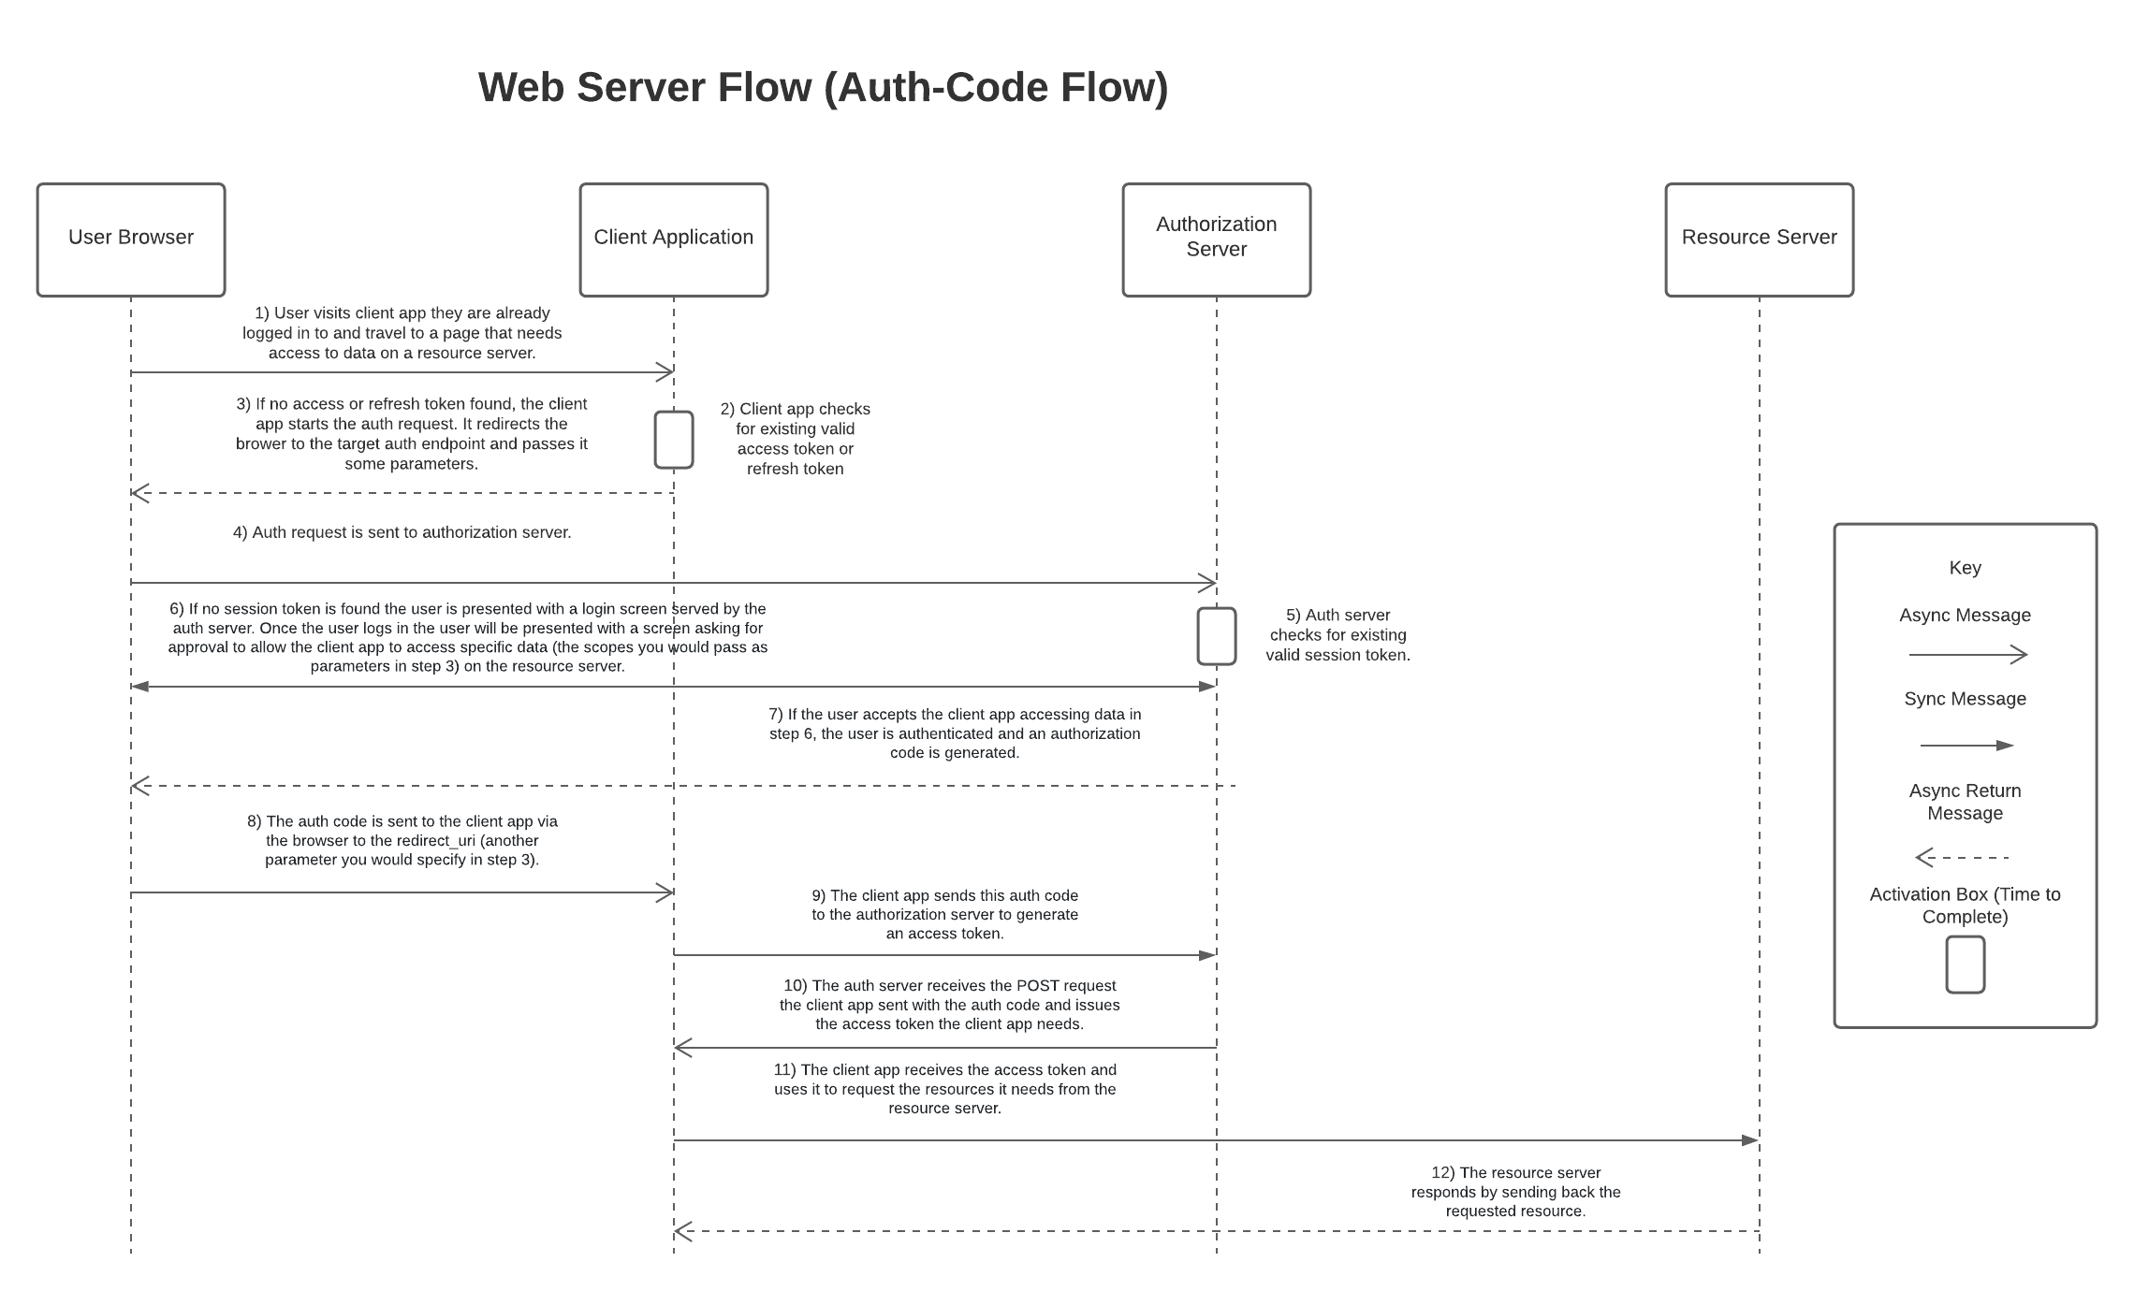The image size is (2134, 1291).
Task: Click step 11 text 'The client app receives the access token'
Action: coord(945,1089)
